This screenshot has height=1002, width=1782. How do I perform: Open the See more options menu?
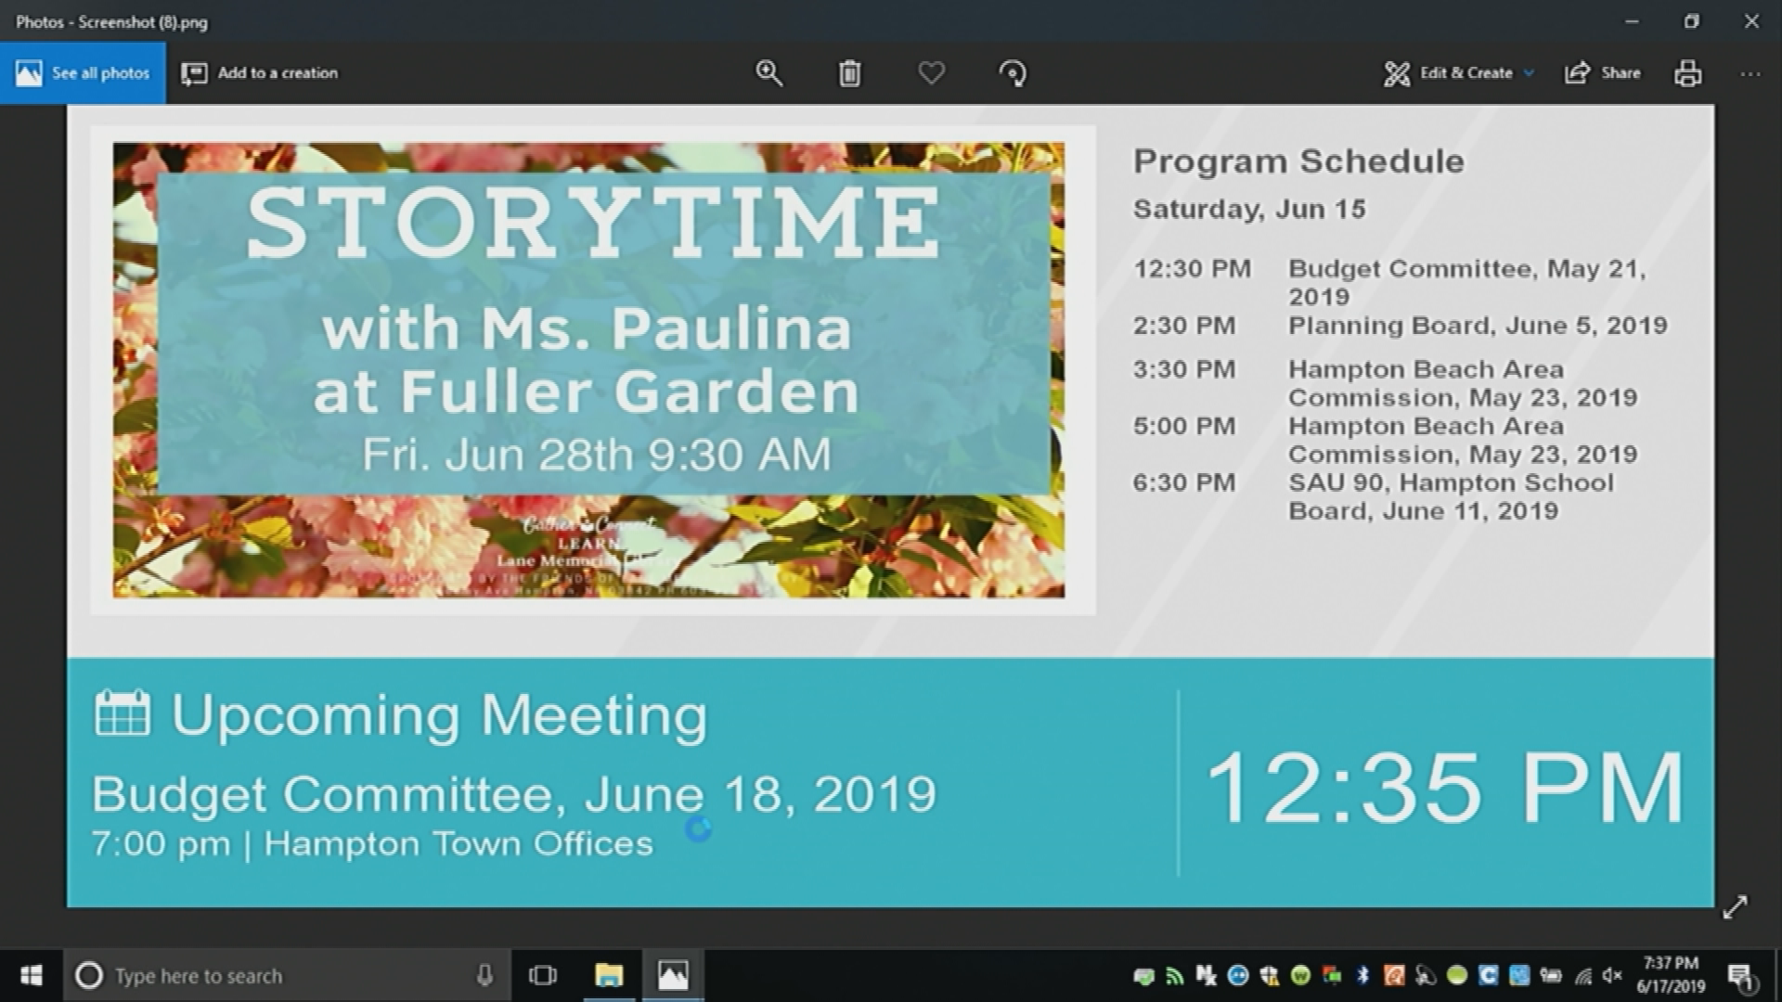click(x=1750, y=73)
